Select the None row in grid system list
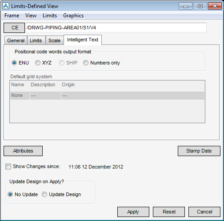The height and width of the screenshot is (221, 224). [107, 96]
